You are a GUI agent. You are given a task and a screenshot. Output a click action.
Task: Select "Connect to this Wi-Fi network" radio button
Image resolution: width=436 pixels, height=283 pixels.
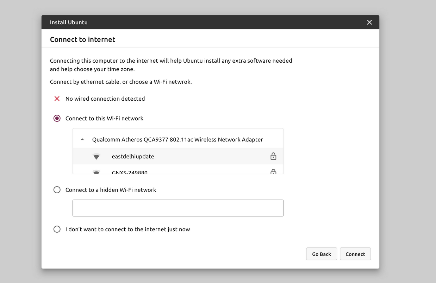point(57,118)
